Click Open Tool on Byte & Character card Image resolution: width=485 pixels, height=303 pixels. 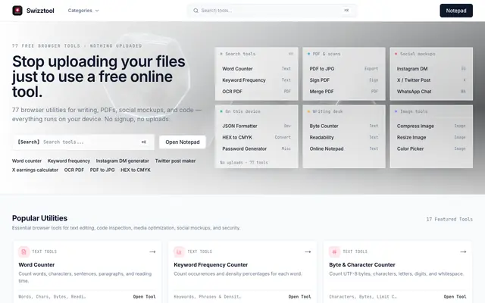tap(455, 296)
